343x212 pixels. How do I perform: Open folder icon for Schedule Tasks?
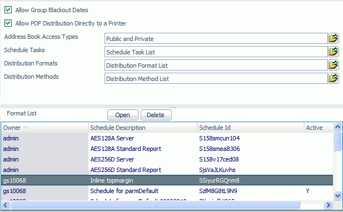pos(334,52)
